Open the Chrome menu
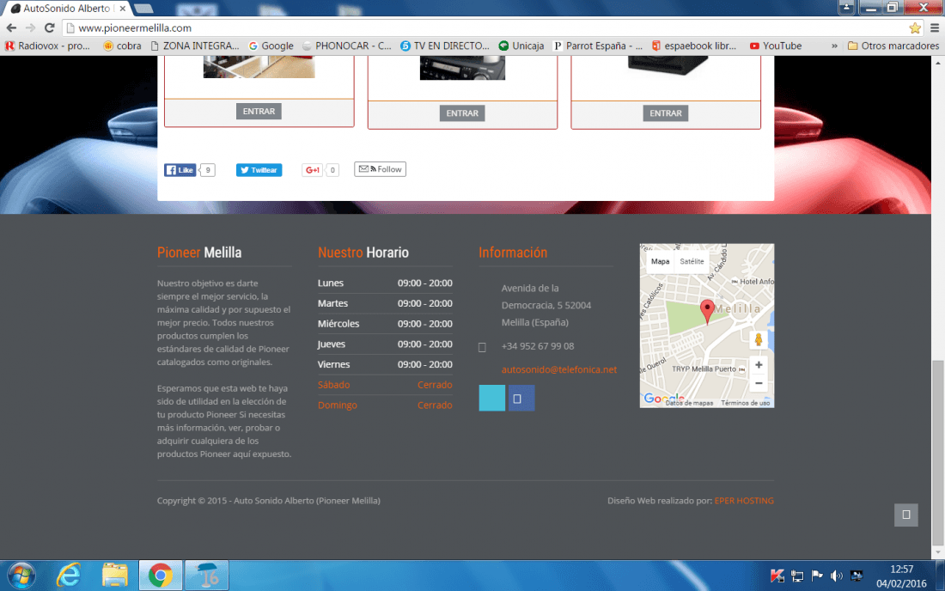 (x=935, y=27)
